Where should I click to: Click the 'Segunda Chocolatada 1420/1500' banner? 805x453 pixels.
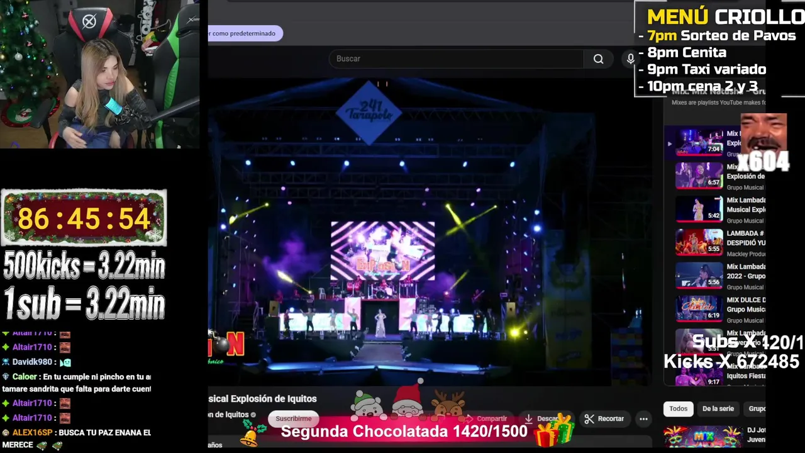404,432
